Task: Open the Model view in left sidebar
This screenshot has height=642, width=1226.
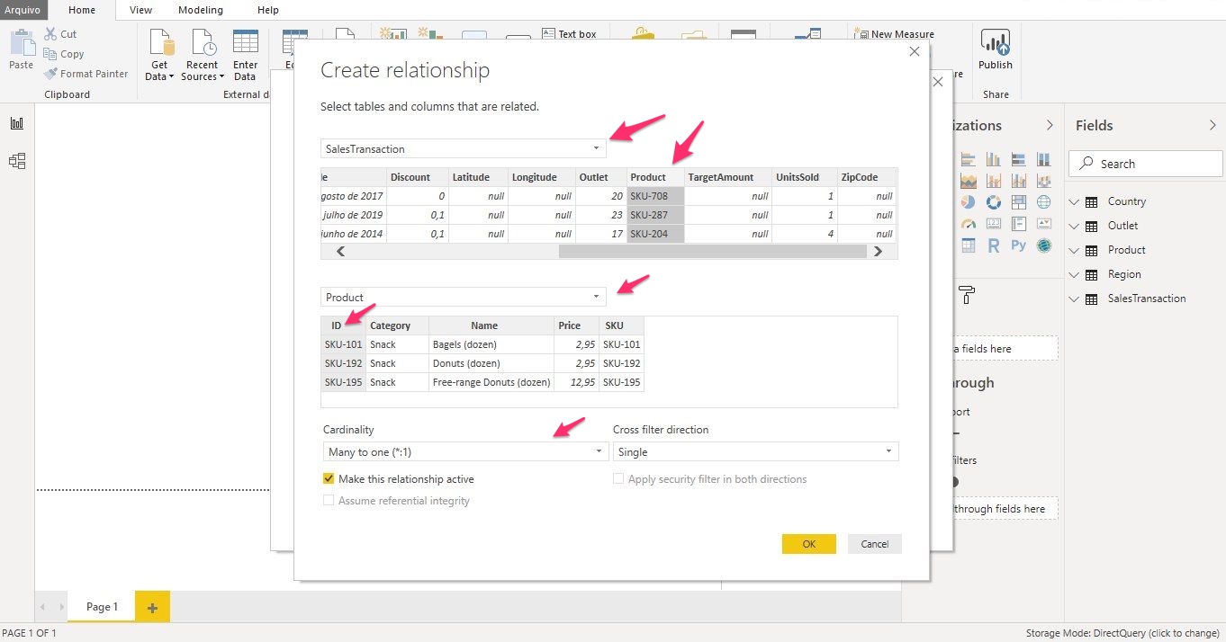Action: (17, 161)
